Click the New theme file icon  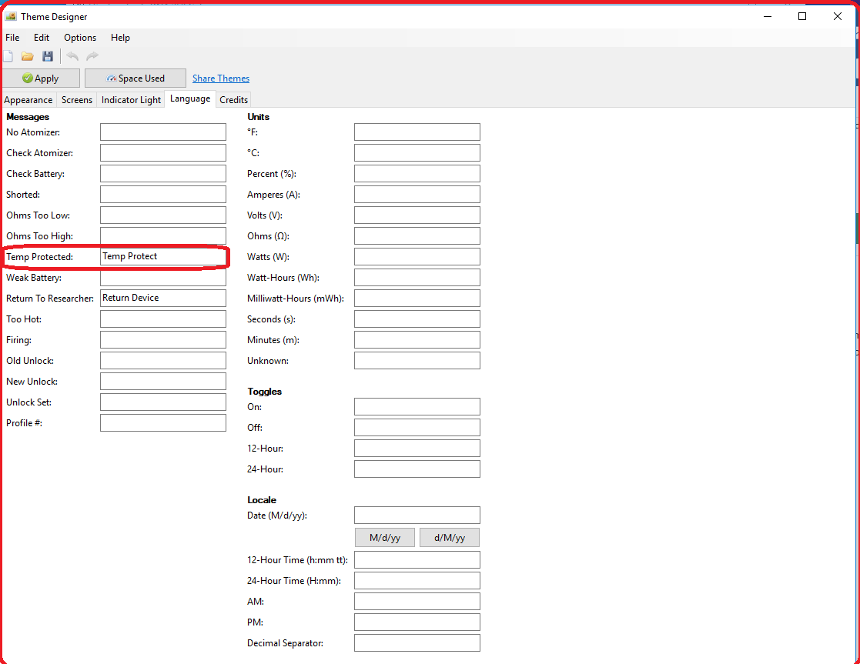click(x=8, y=56)
